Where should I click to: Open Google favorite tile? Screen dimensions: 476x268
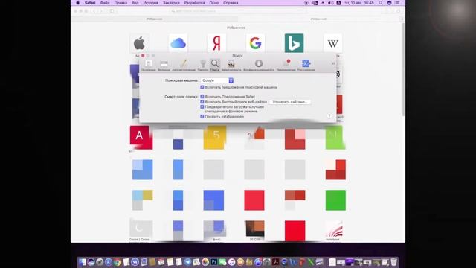[255, 43]
